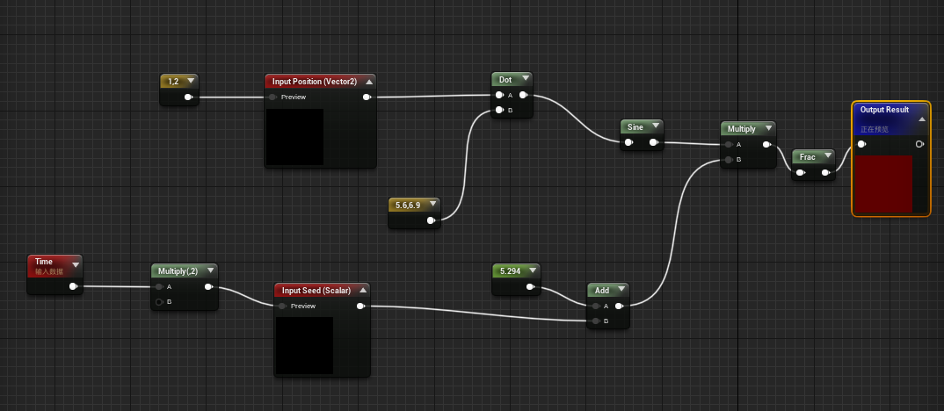Image resolution: width=944 pixels, height=411 pixels.
Task: Click input pin A on the rightmost Multiply node
Action: point(729,144)
